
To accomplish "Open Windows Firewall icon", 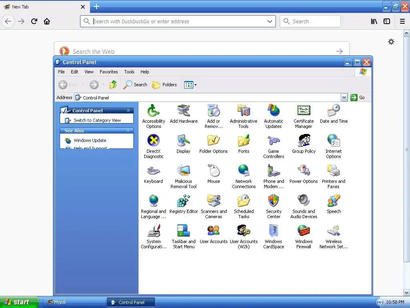I will pos(303,237).
